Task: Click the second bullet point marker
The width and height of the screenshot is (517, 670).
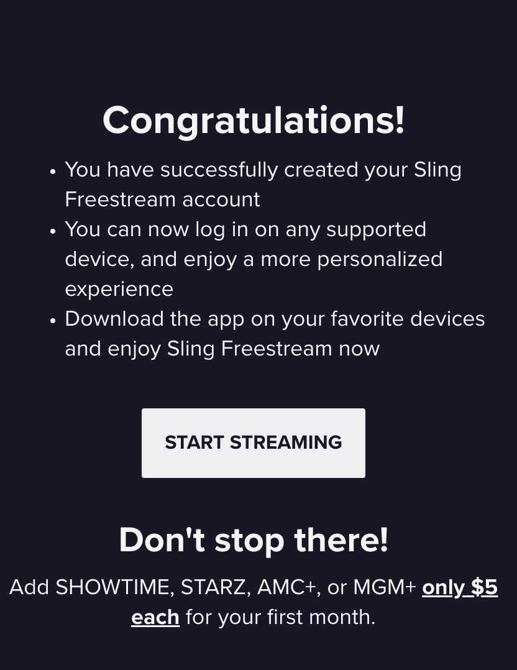Action: (53, 231)
